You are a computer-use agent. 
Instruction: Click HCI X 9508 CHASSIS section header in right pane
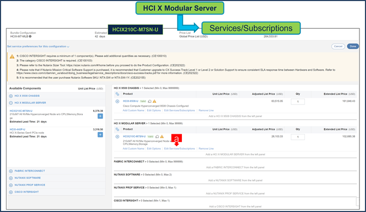pyautogui.click(x=147, y=88)
